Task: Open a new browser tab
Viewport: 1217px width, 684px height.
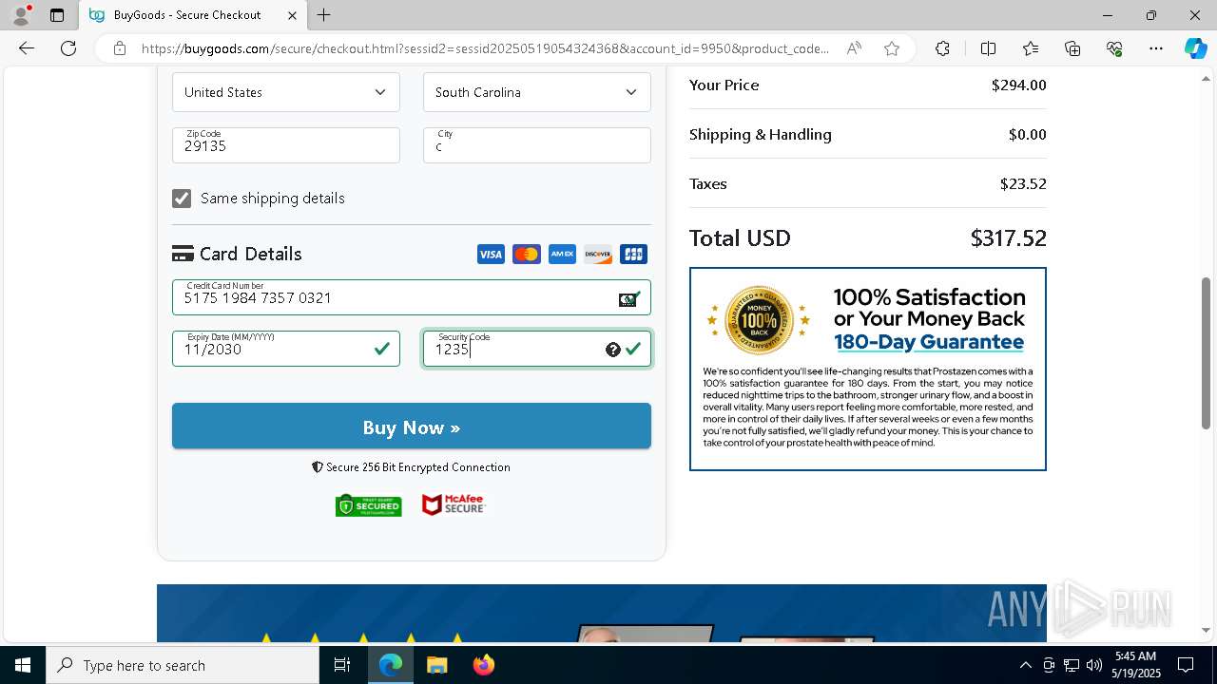Action: [324, 15]
